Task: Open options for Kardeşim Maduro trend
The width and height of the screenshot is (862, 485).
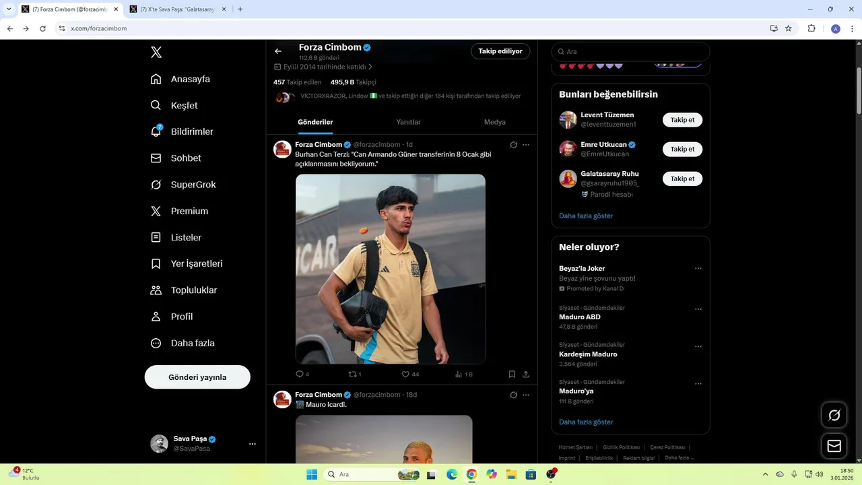Action: coord(698,347)
